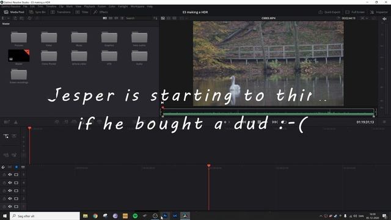The image size is (391, 220).
Task: Click the upper timeline playhead marker
Action: click(x=30, y=128)
